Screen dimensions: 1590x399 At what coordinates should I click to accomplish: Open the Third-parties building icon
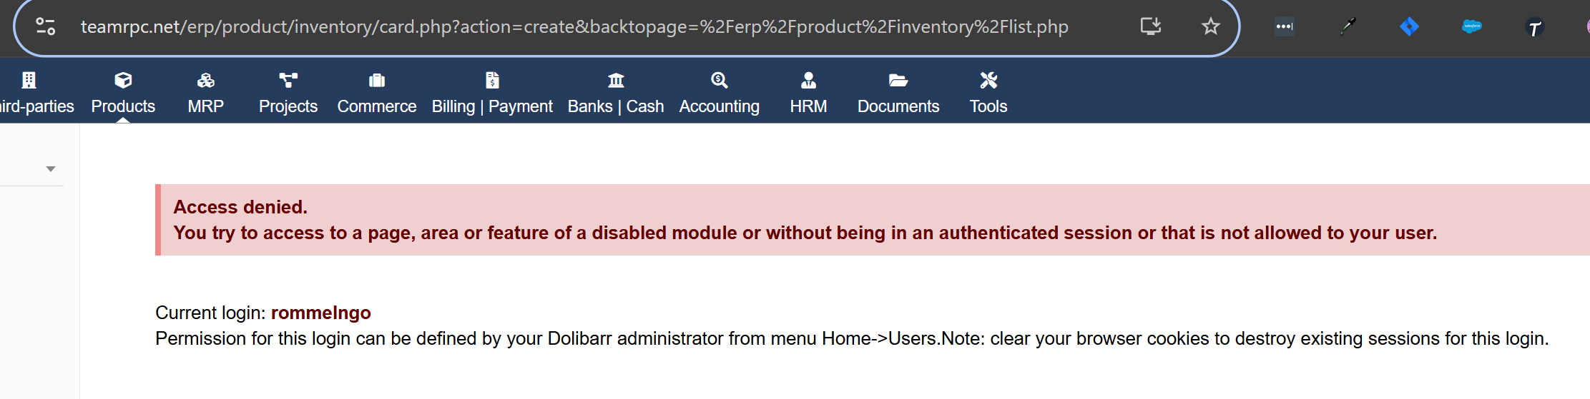point(29,80)
